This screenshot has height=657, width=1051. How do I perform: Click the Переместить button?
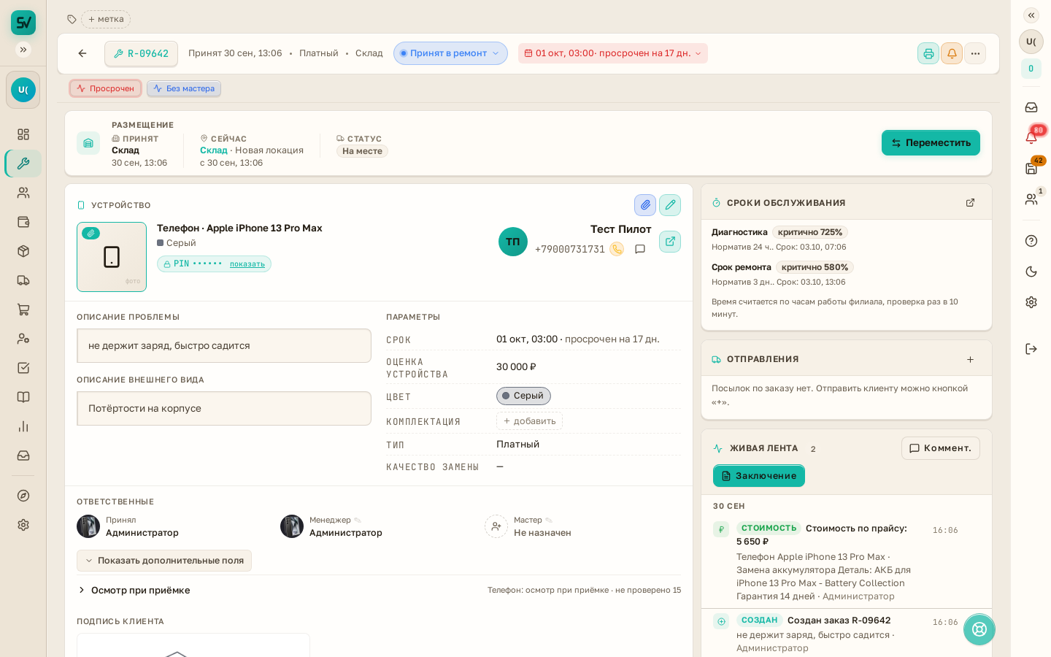(931, 142)
